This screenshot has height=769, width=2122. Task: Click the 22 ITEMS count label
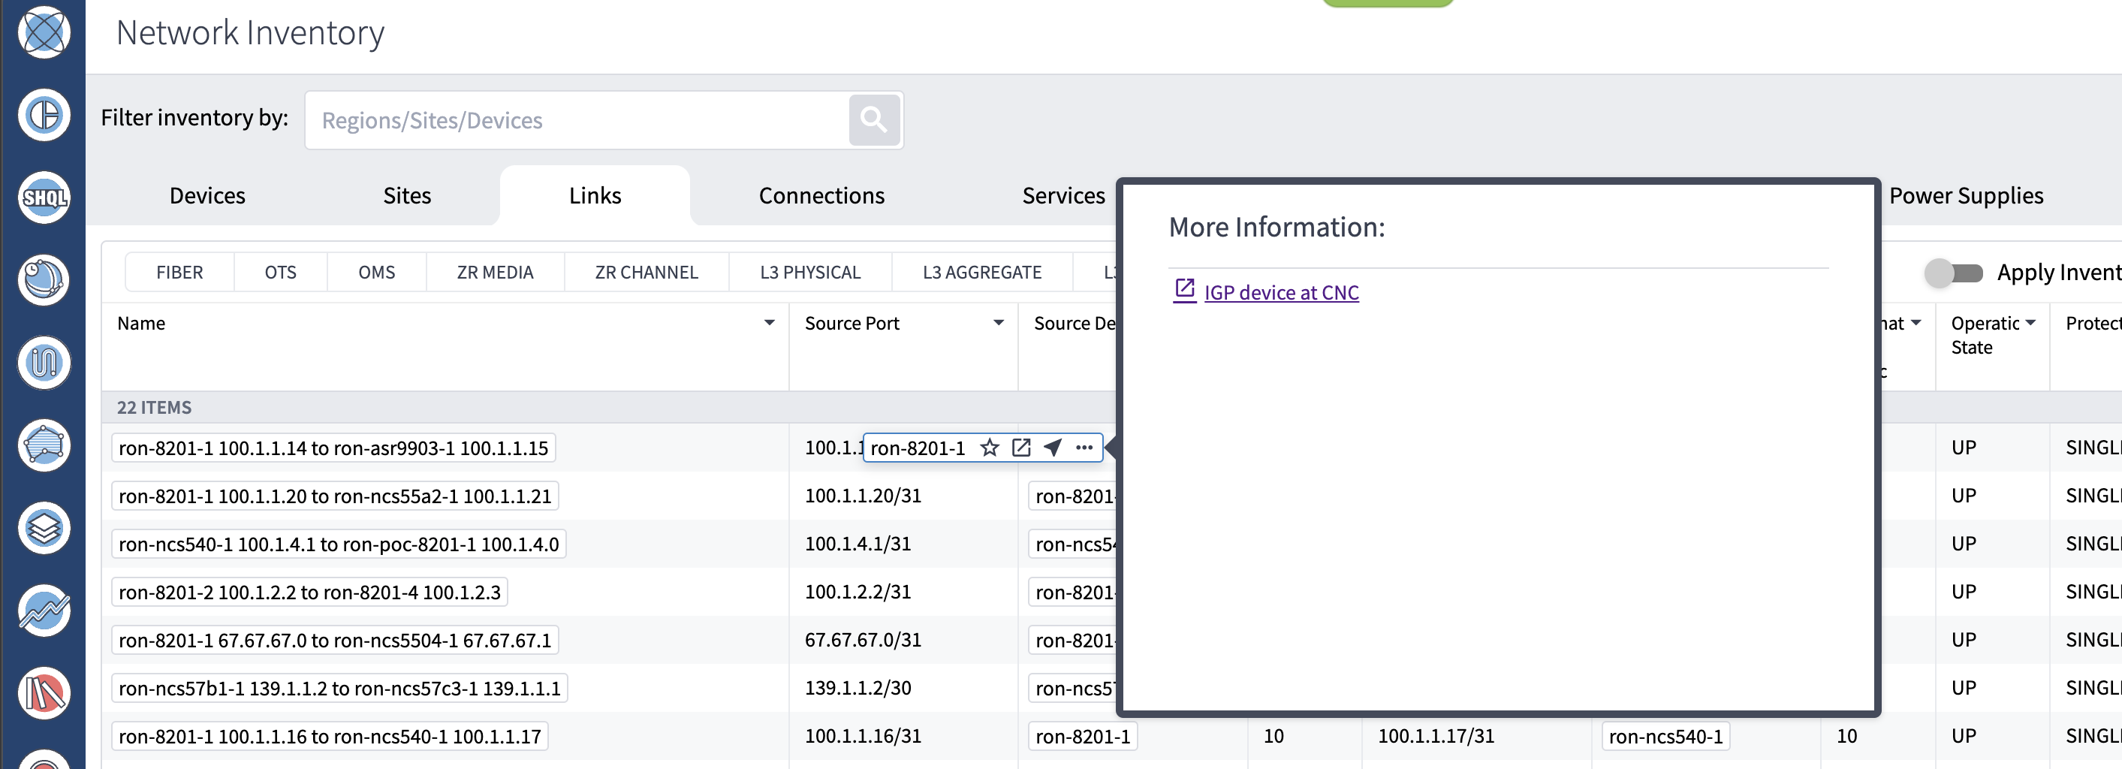pyautogui.click(x=154, y=407)
